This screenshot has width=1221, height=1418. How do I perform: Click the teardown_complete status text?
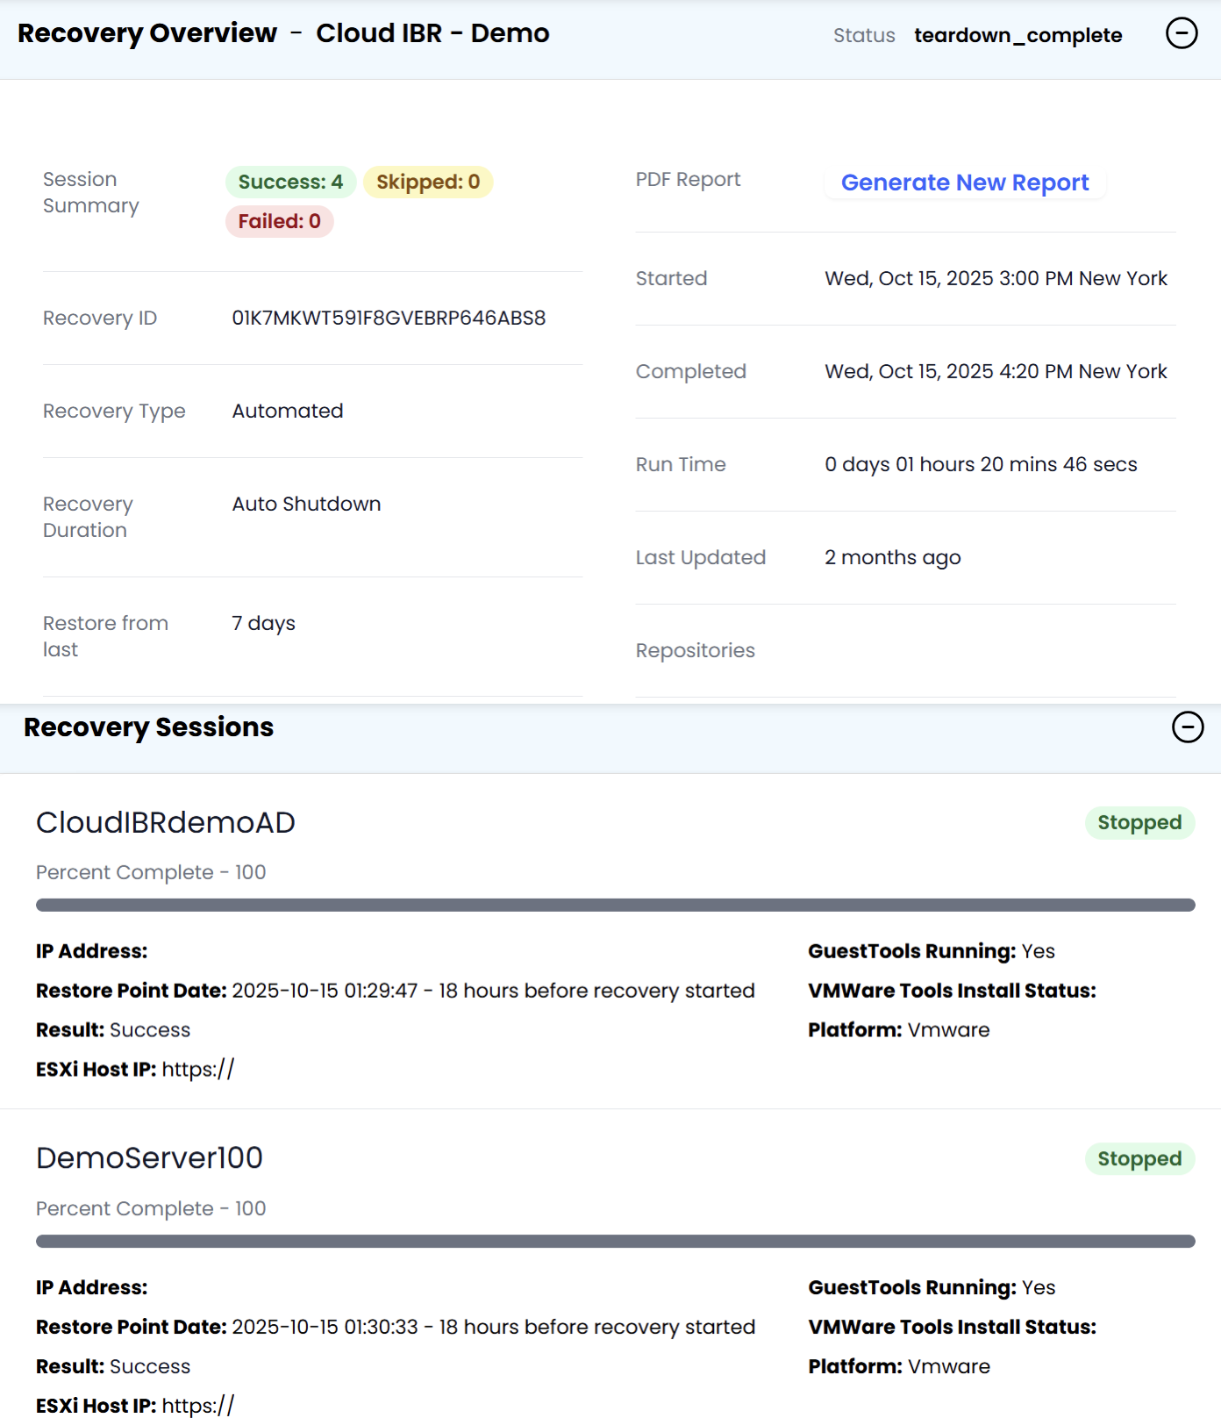coord(1017,35)
